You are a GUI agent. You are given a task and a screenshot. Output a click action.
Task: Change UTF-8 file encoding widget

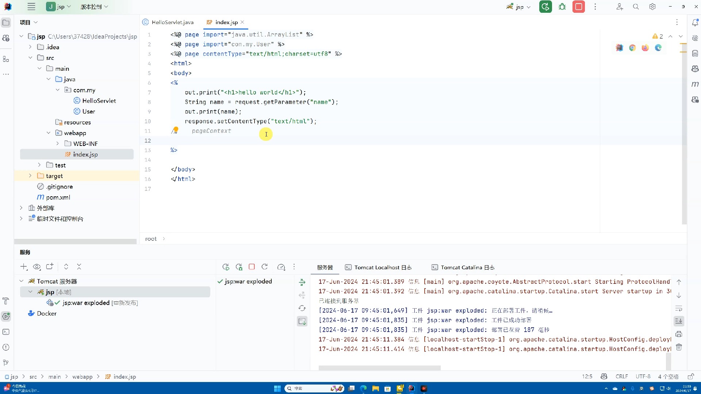pyautogui.click(x=643, y=376)
